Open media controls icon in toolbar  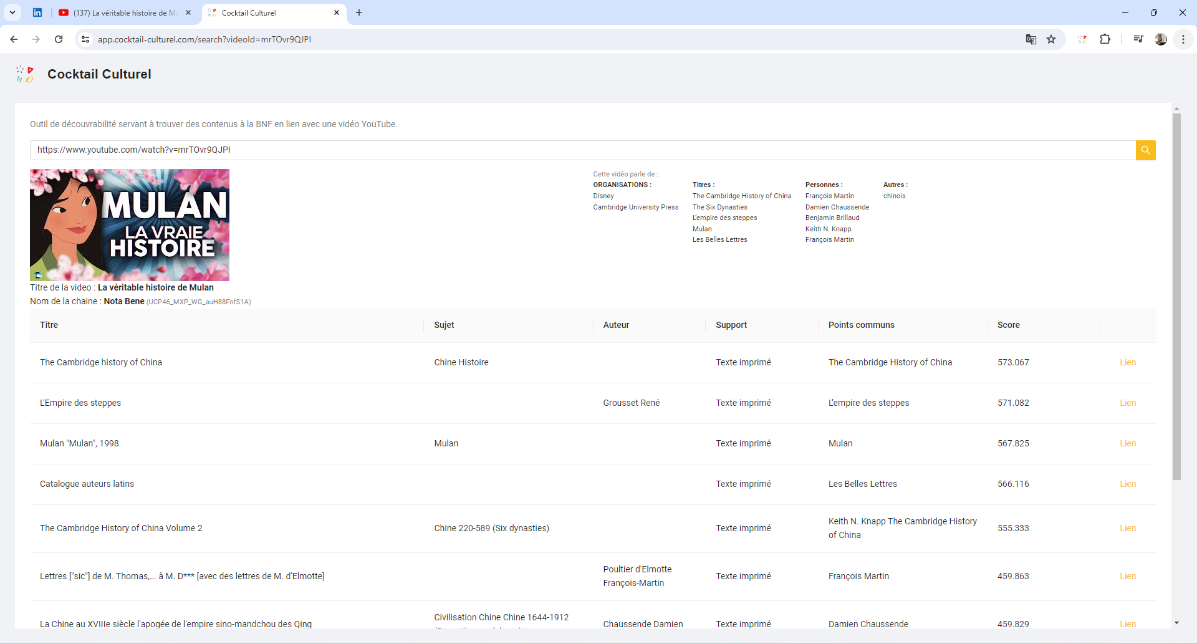1138,39
